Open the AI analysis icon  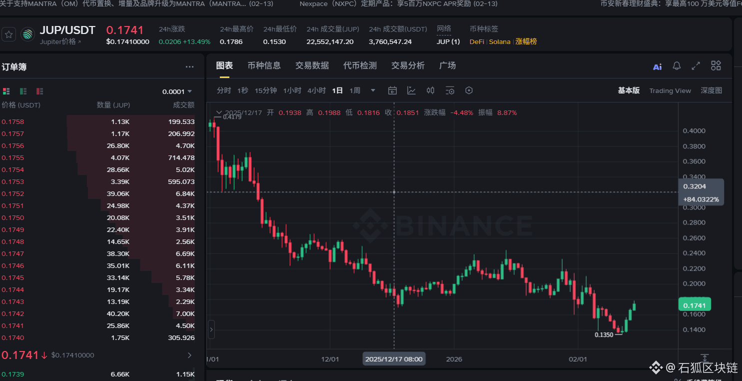click(657, 66)
